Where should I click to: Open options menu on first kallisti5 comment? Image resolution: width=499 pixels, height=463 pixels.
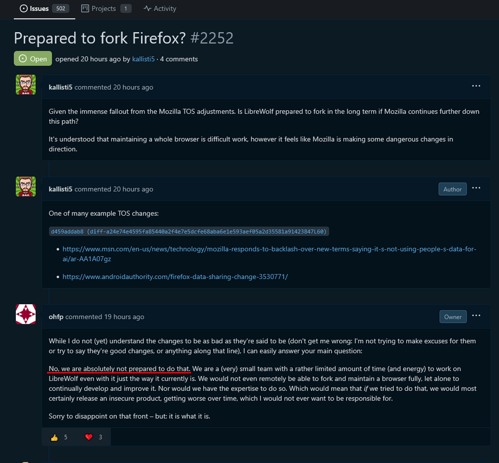[476, 86]
